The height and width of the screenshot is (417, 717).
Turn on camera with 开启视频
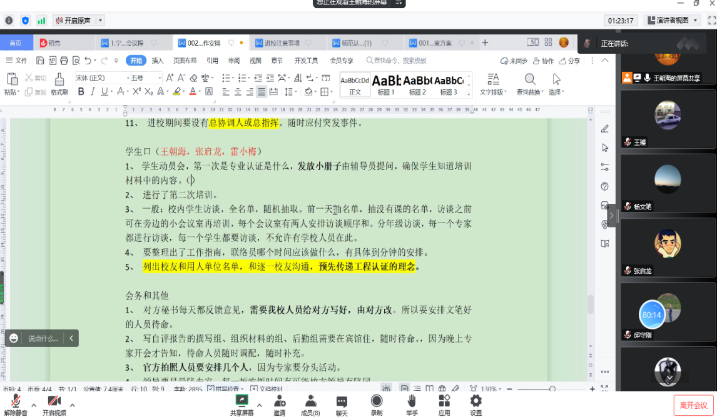pos(54,404)
